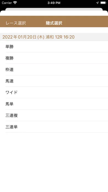This screenshot has width=108, height=192.
Task: Tap empty area below 三連単
Action: click(x=54, y=162)
